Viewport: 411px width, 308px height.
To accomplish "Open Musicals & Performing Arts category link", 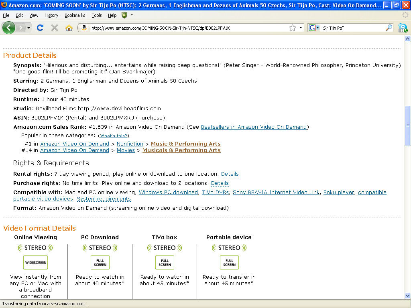I will pyautogui.click(x=181, y=150).
